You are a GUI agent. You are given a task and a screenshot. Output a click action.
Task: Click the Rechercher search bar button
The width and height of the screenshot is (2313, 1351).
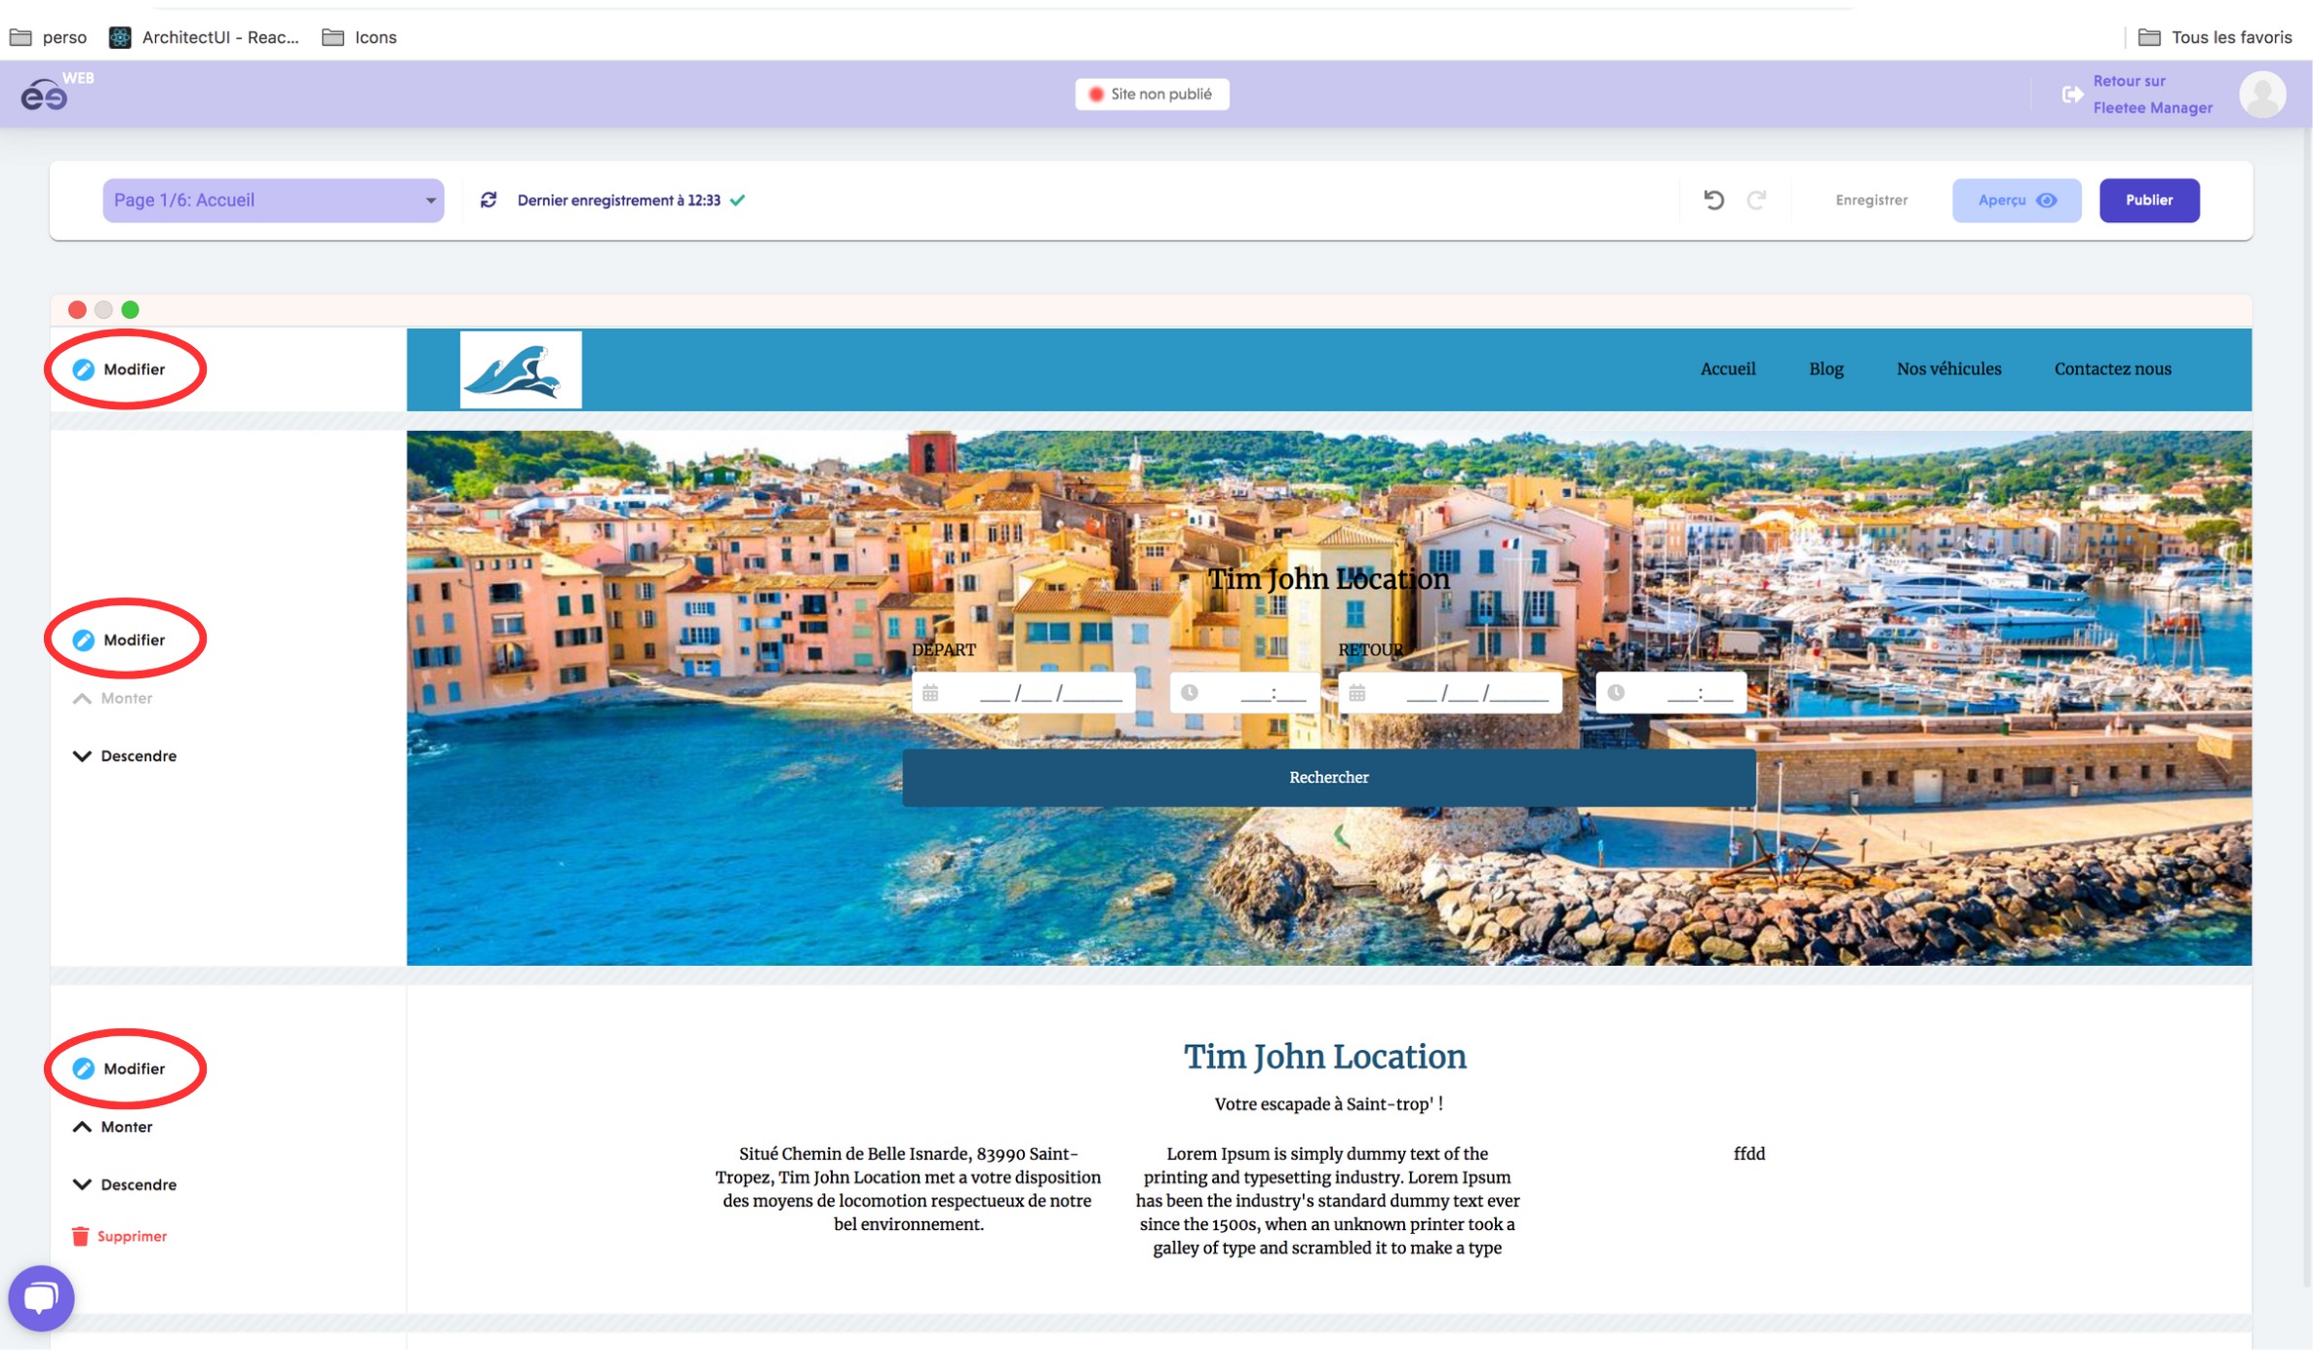[x=1328, y=777]
